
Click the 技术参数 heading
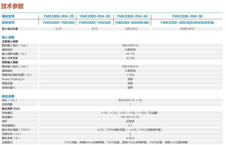(12, 6)
